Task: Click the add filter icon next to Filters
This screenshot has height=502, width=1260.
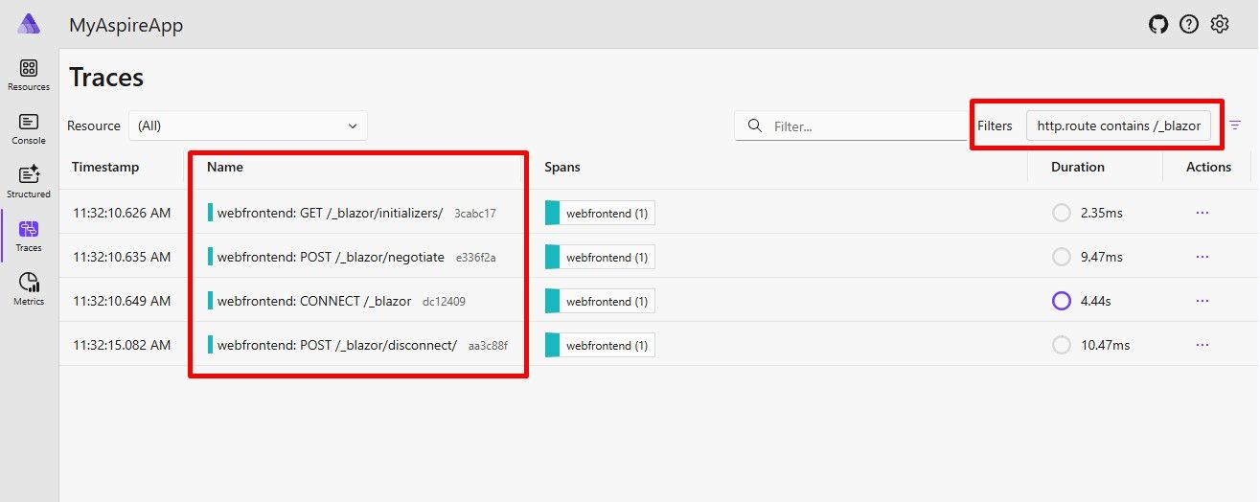Action: 1235,125
